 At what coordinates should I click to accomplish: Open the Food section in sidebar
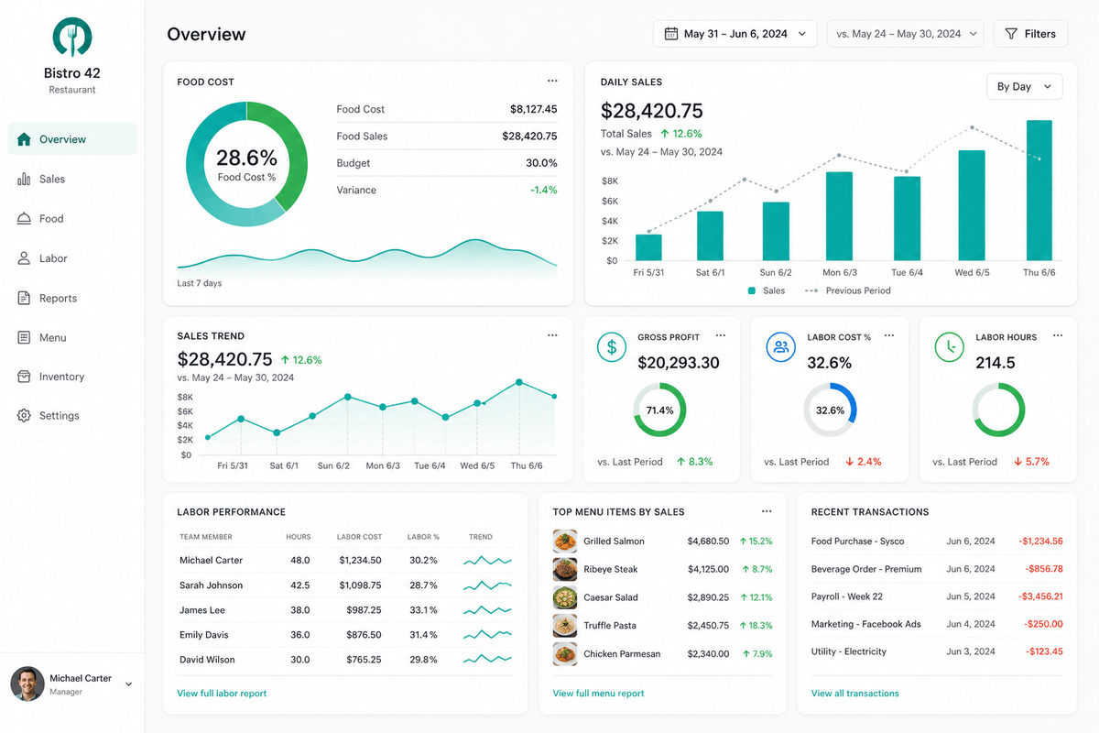[x=72, y=218]
